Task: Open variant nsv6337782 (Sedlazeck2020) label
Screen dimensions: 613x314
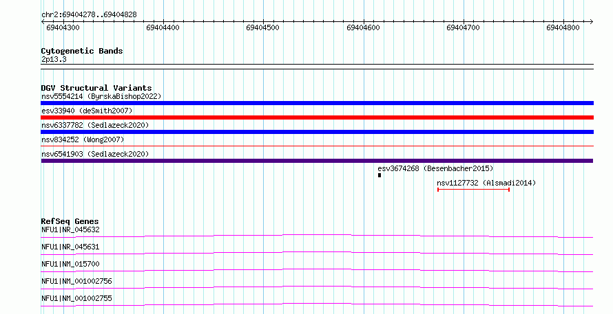Action: coord(95,125)
